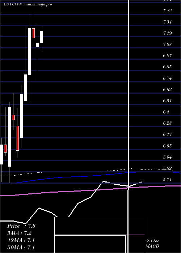181x253 pixels.
Task: Click the USA CFFN ticker label
Action: 13,4
